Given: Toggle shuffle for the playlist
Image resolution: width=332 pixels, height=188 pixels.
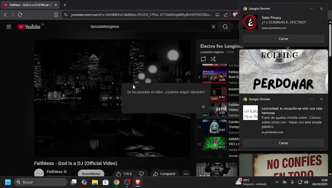Looking at the screenshot, I should click(x=213, y=59).
